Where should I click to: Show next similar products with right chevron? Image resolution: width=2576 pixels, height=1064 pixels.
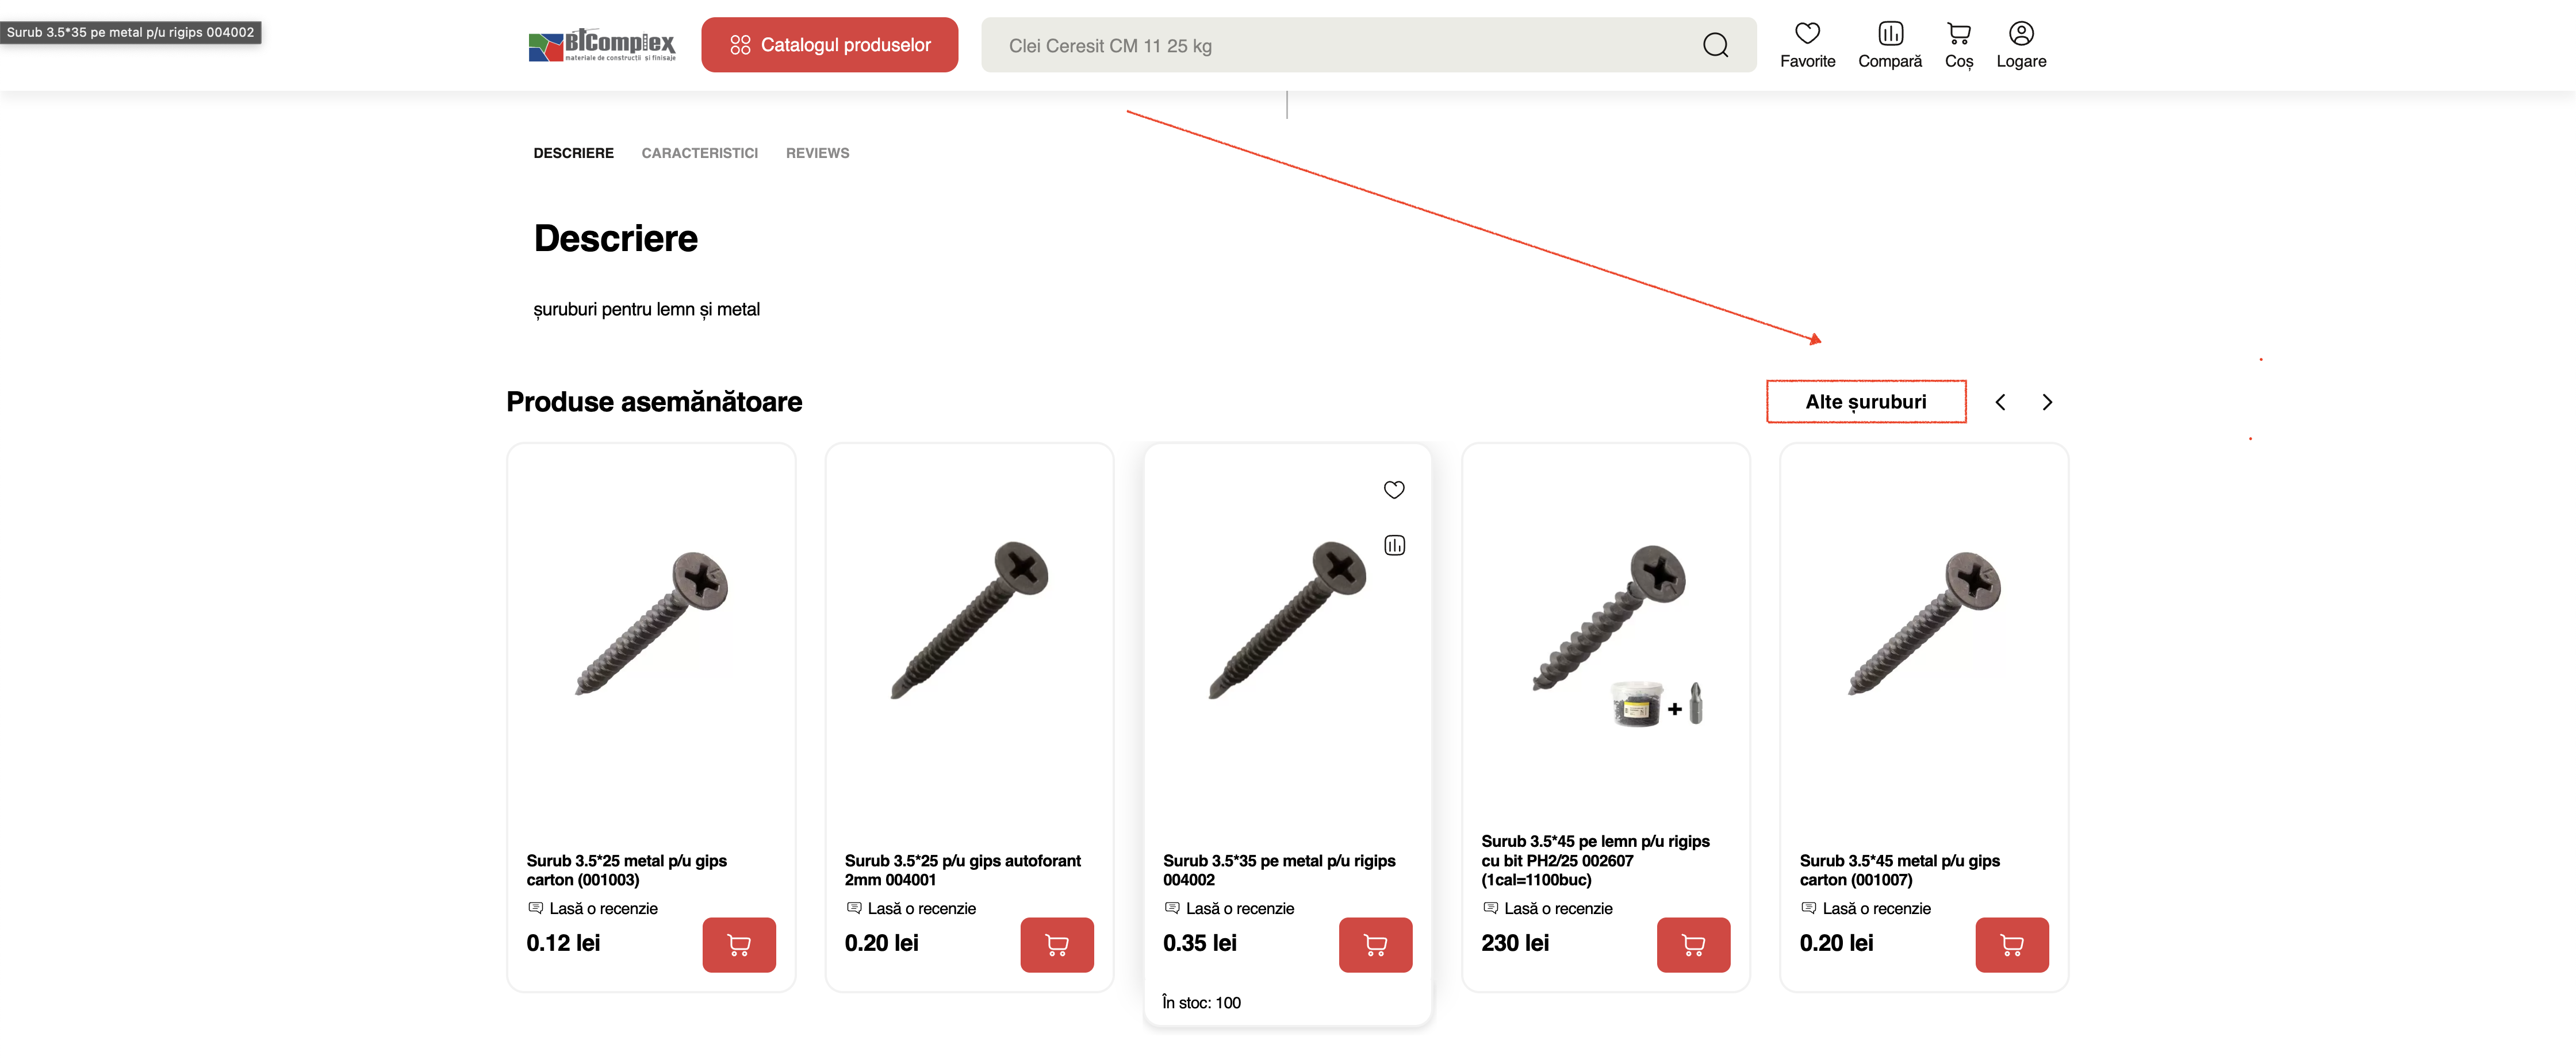(2047, 402)
